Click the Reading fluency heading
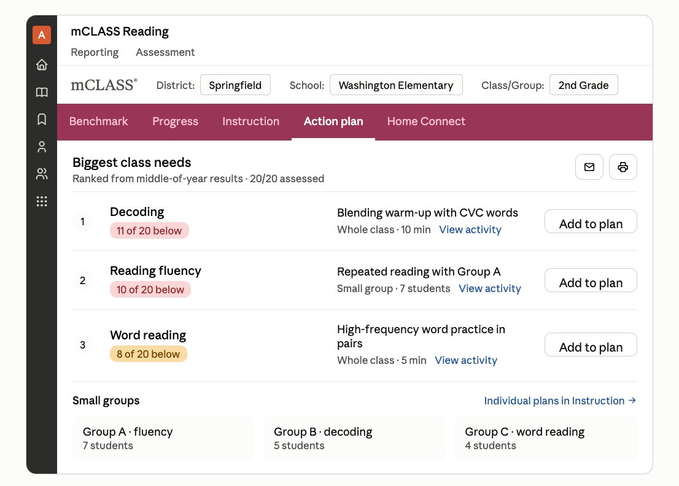Image resolution: width=679 pixels, height=486 pixels. pyautogui.click(x=155, y=271)
